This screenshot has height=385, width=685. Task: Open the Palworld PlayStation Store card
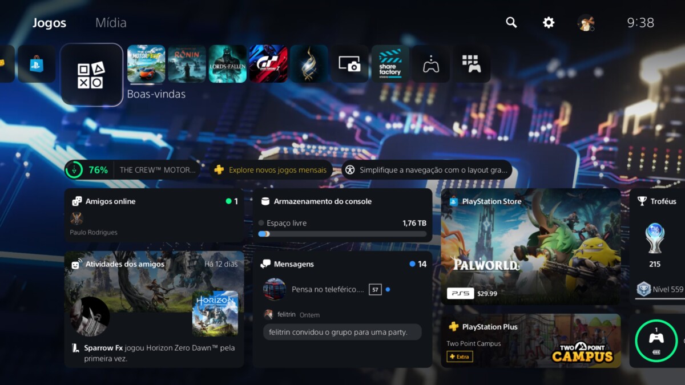click(x=531, y=246)
